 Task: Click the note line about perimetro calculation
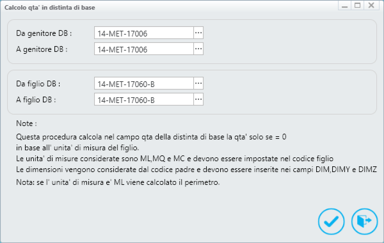click(x=118, y=182)
